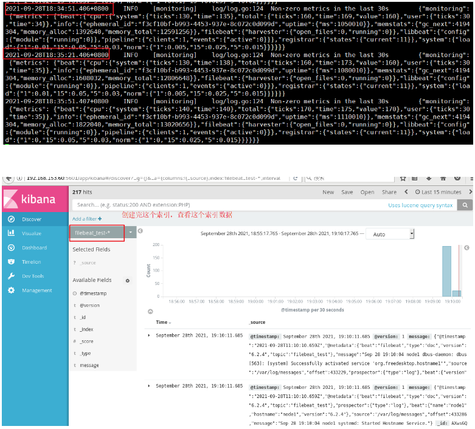475x429 pixels.
Task: Select the message field
Action: click(89, 365)
